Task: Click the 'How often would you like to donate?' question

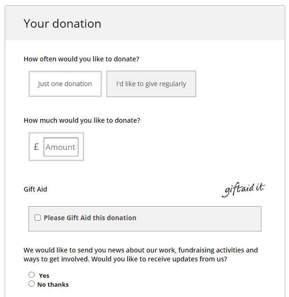Action: pos(81,59)
